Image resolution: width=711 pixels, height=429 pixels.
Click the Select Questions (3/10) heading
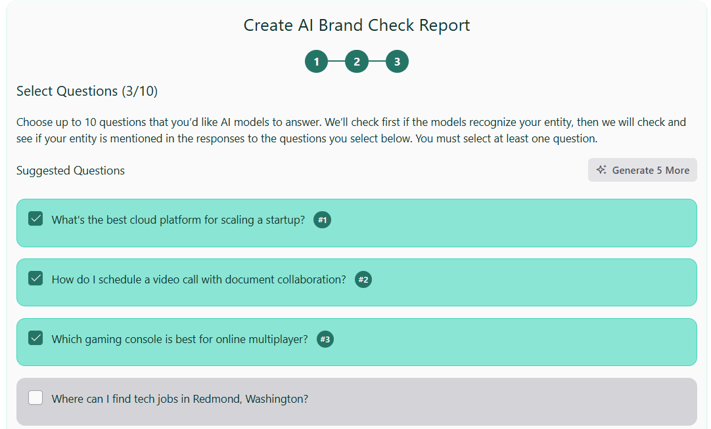(x=87, y=91)
